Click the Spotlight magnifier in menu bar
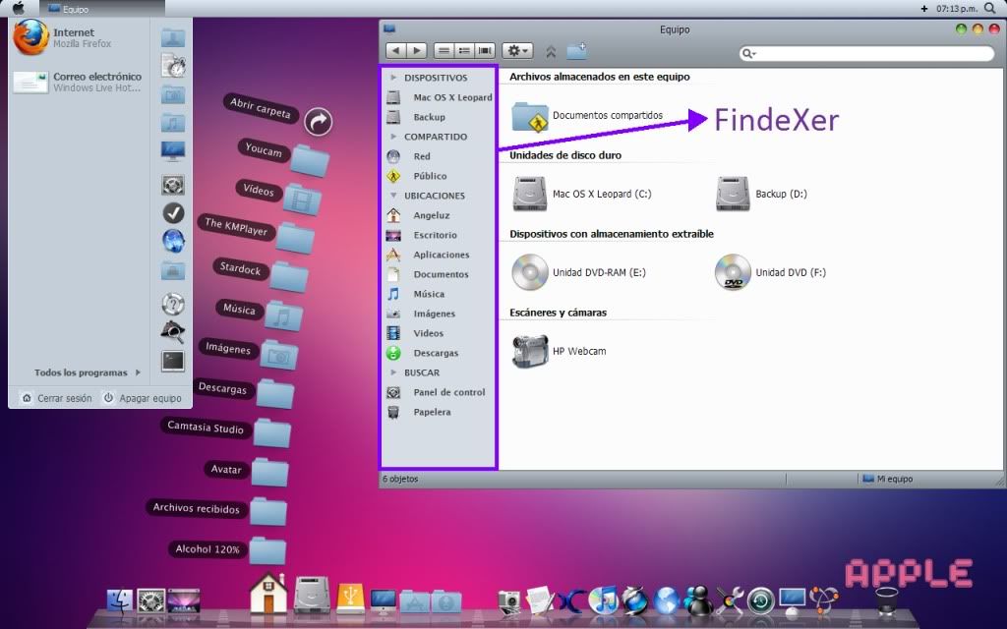The height and width of the screenshot is (629, 1007). pyautogui.click(x=991, y=8)
